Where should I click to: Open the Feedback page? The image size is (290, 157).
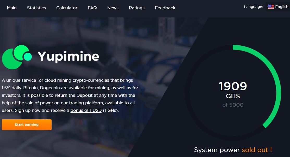point(165,8)
